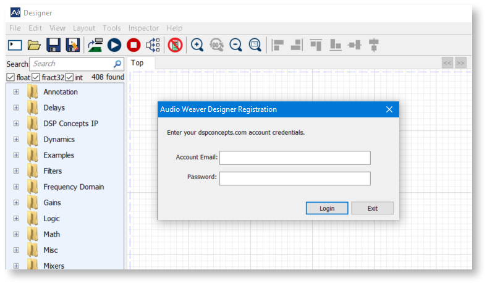Image resolution: width=487 pixels, height=283 pixels.
Task: Click the Zoom Out magnifier icon
Action: click(235, 44)
